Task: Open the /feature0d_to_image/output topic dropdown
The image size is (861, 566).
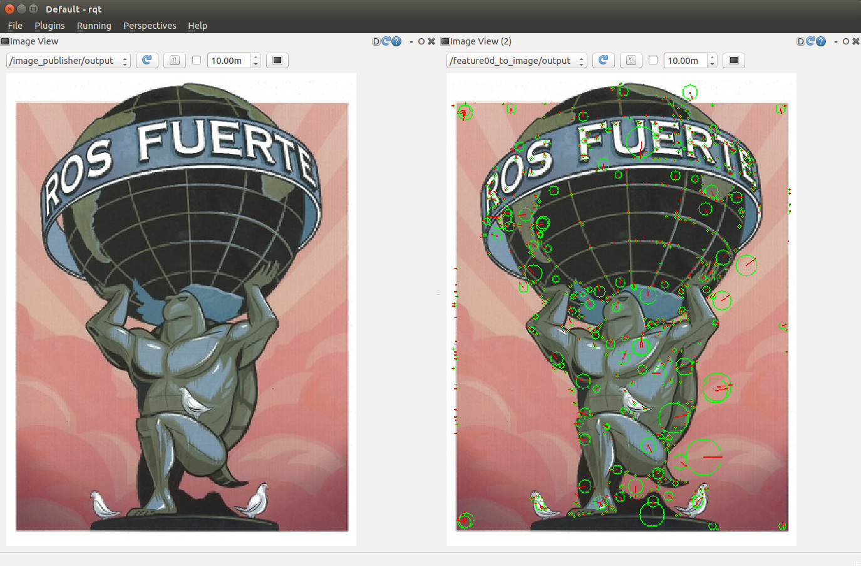Action: (517, 60)
